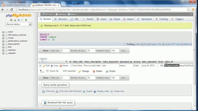Click the SQL tab icon
The height and width of the screenshot is (111, 198).
72,19
